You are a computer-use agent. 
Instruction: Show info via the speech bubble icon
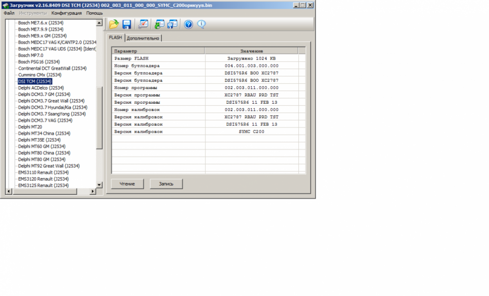[201, 24]
